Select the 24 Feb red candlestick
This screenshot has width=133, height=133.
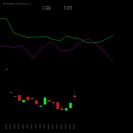[58, 106]
